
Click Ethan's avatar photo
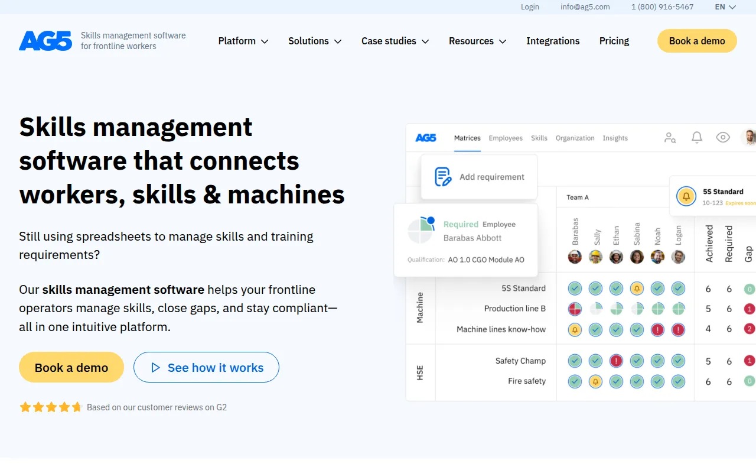point(617,257)
